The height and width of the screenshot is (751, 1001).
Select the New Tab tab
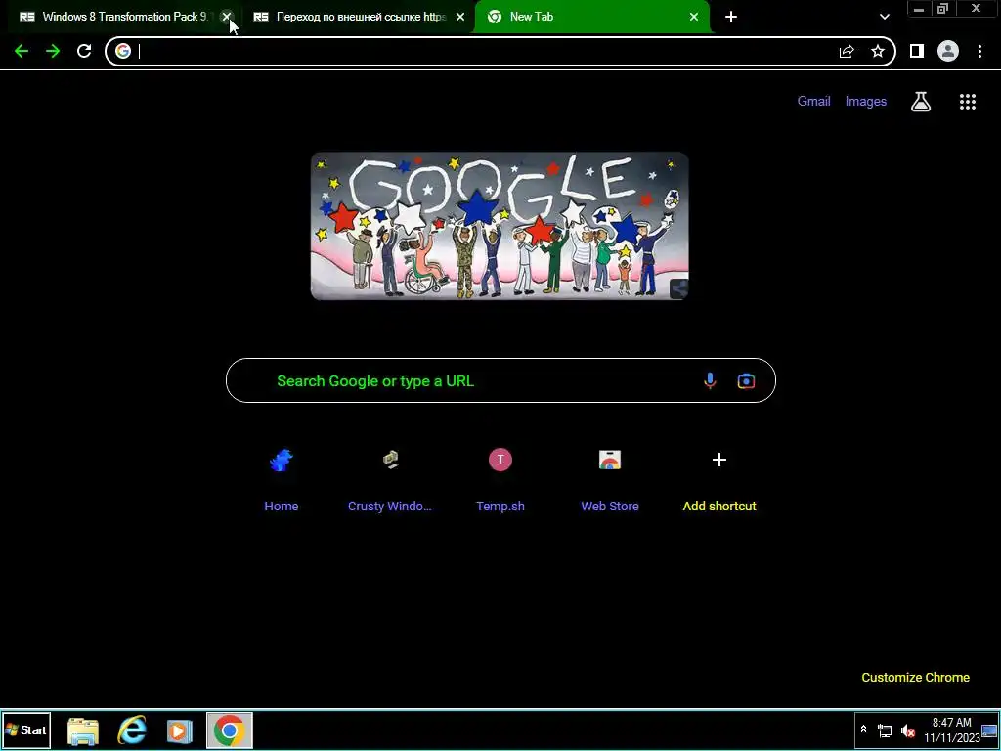(x=591, y=17)
